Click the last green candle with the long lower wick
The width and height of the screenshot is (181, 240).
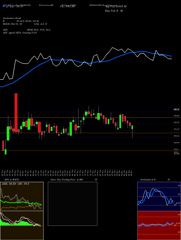[132, 131]
